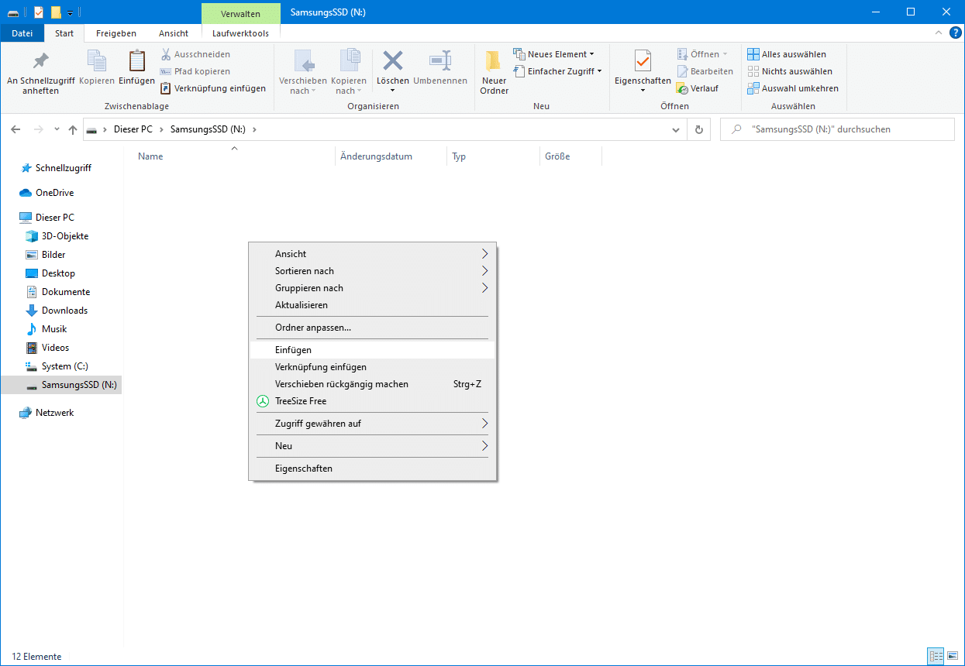The height and width of the screenshot is (666, 965).
Task: Click quick access properties icon in title bar
Action: click(39, 12)
